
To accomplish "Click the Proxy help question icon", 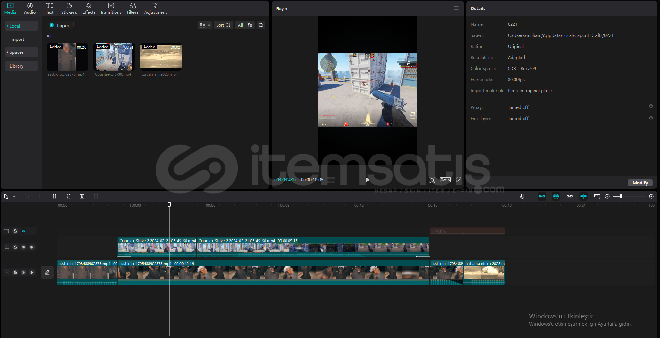I will pyautogui.click(x=651, y=106).
